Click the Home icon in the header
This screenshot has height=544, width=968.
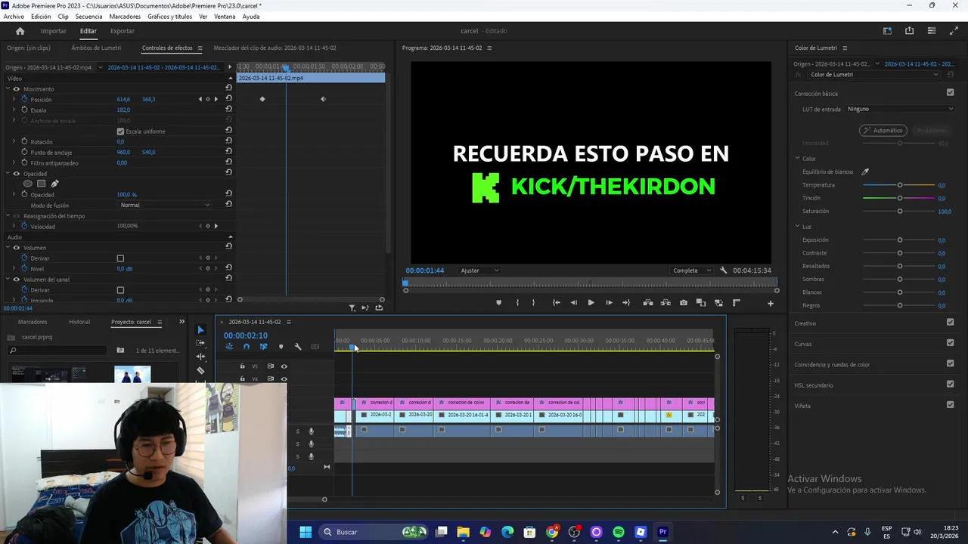20,31
